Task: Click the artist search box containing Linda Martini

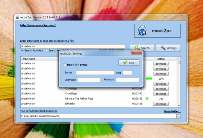Action: coord(73,46)
